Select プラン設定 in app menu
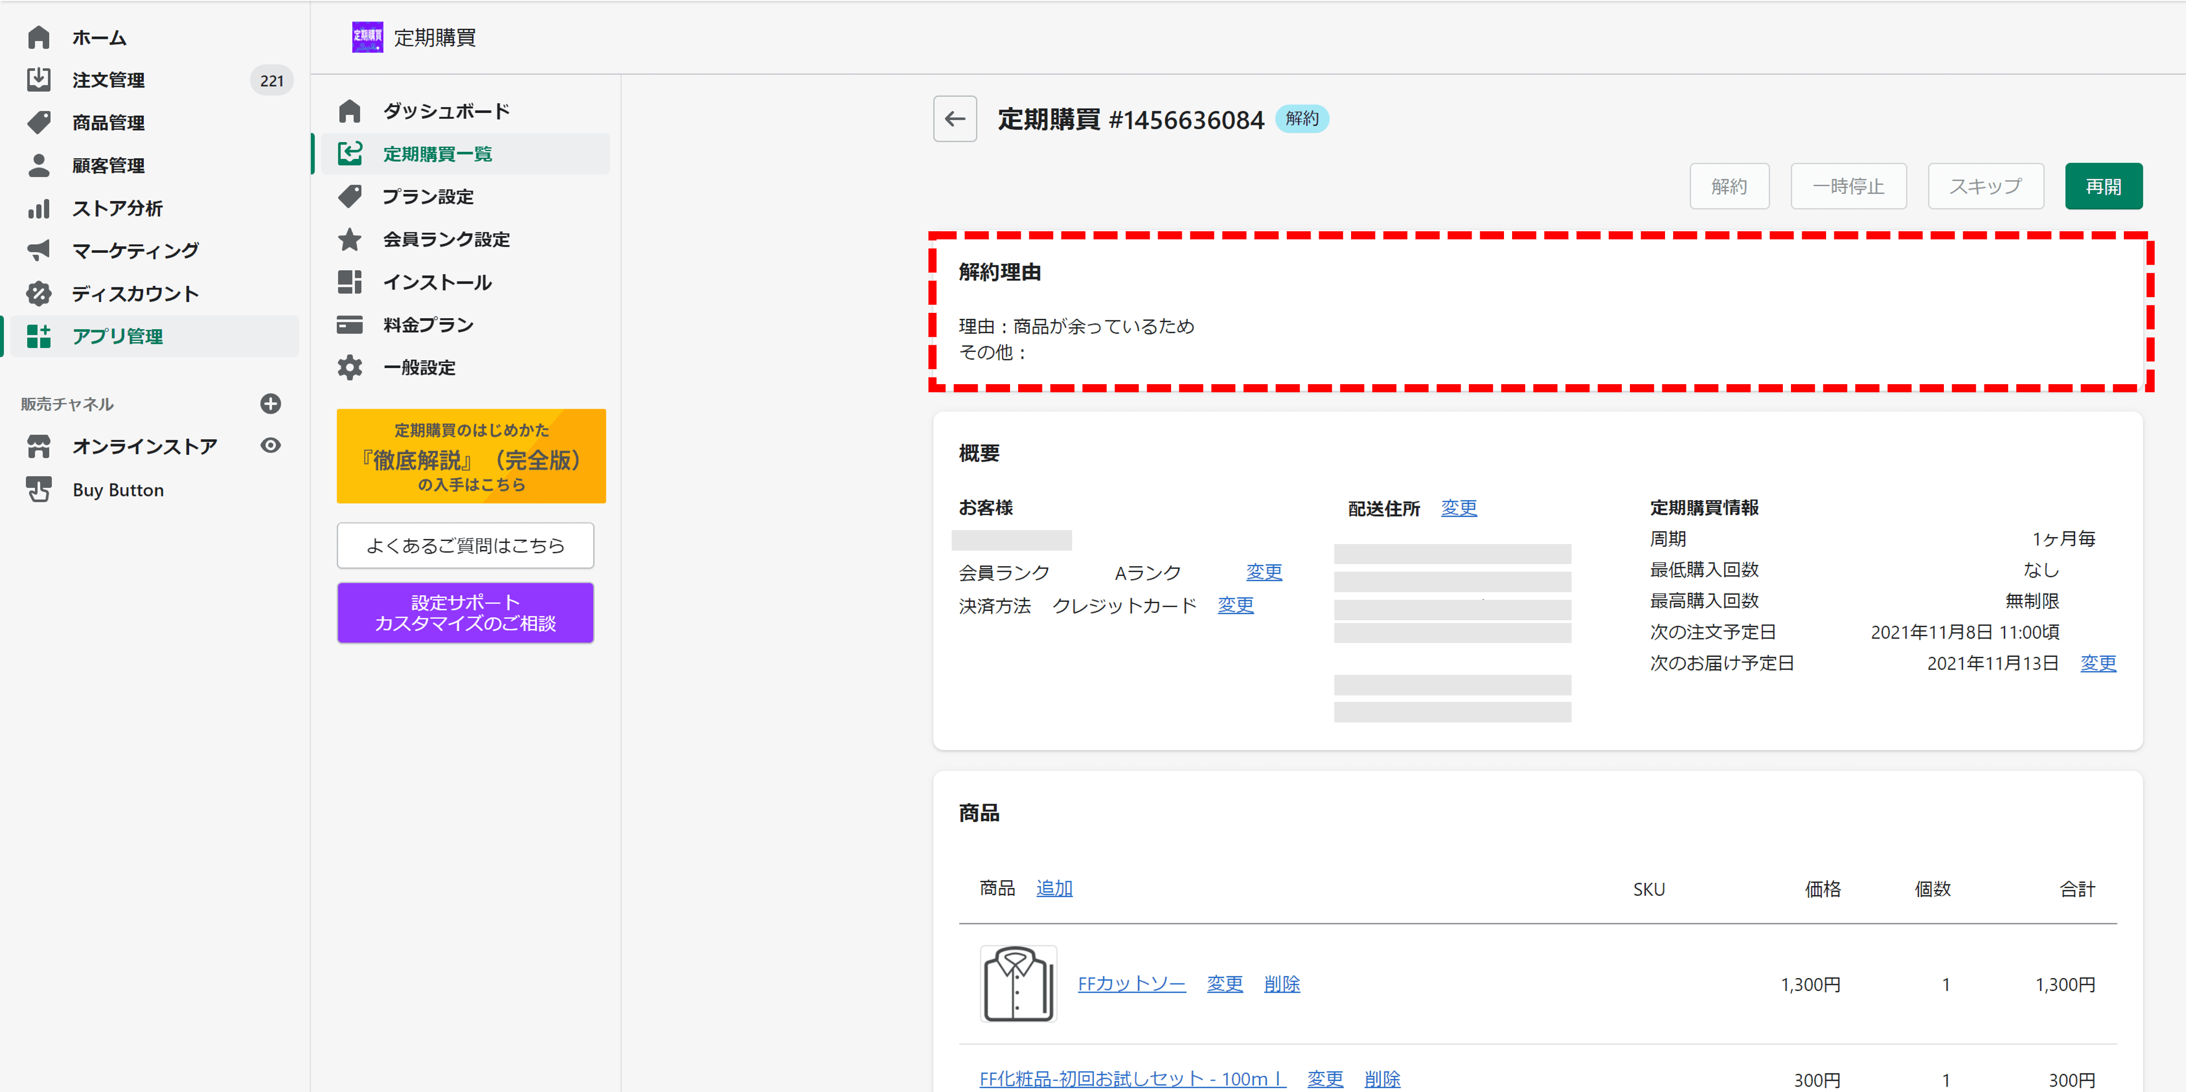Viewport: 2186px width, 1092px height. pyautogui.click(x=427, y=197)
